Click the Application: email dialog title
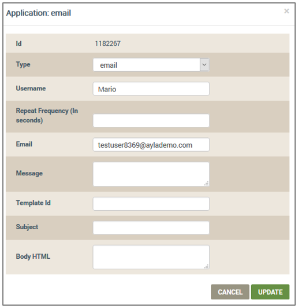298x308 pixels. tap(39, 13)
